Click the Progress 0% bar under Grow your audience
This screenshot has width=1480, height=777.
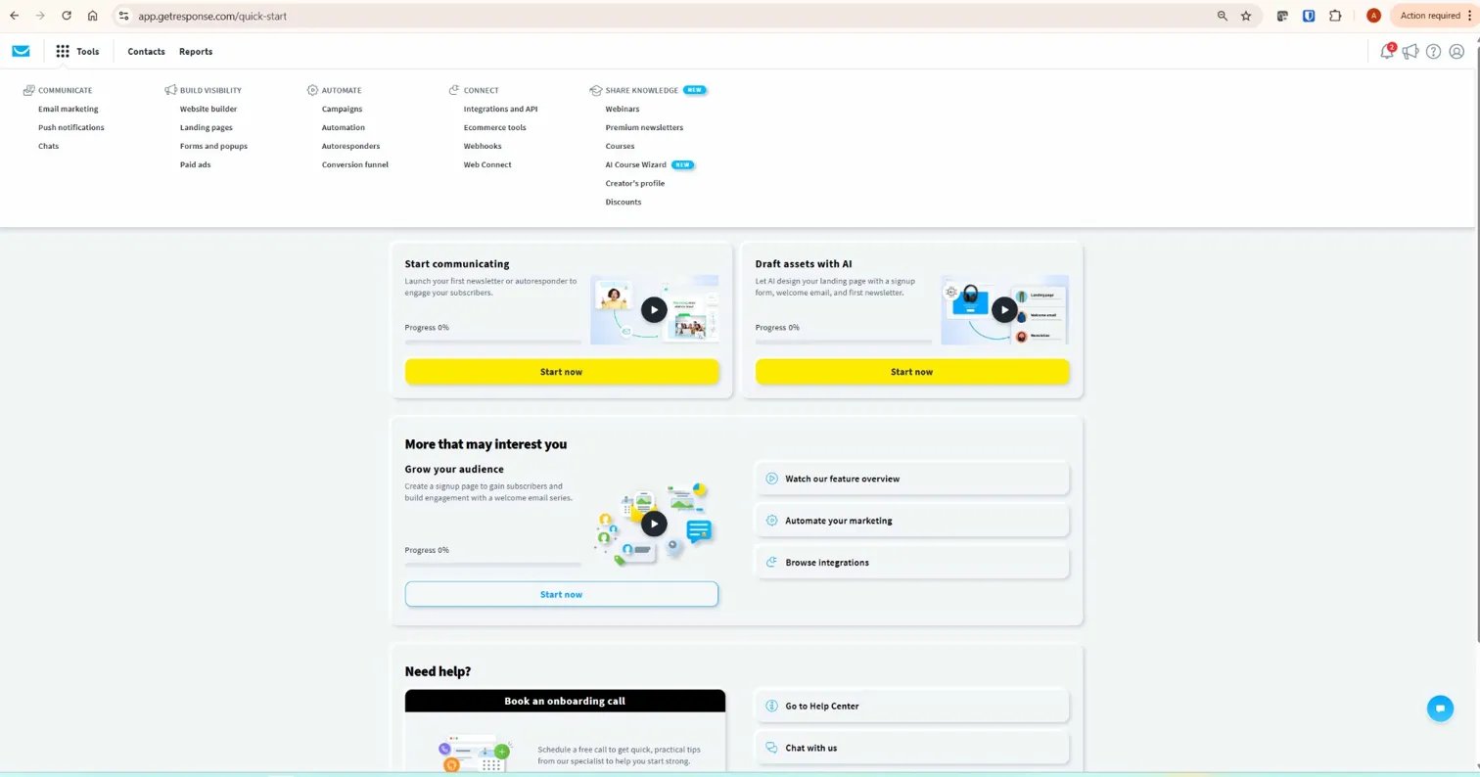click(492, 564)
